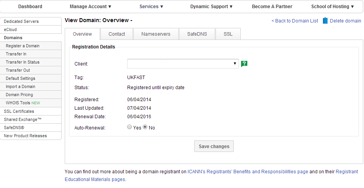Open Transfer In Status page

point(31,62)
